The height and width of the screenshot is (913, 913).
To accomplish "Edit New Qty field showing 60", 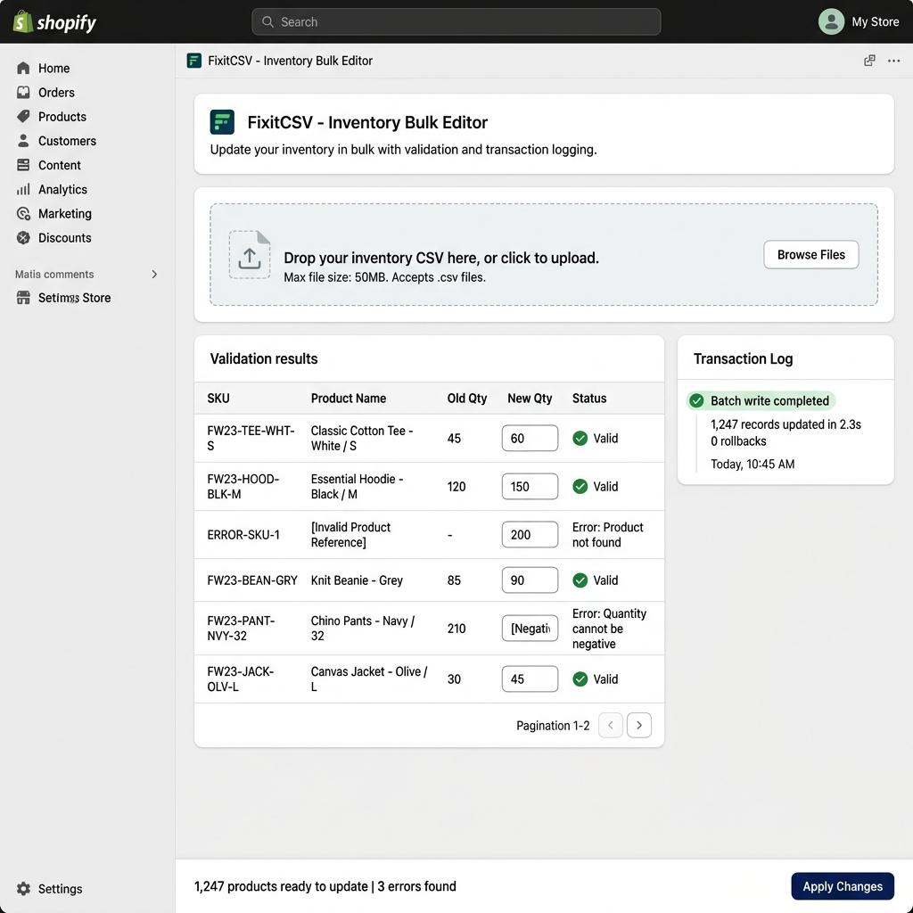I will click(x=530, y=438).
